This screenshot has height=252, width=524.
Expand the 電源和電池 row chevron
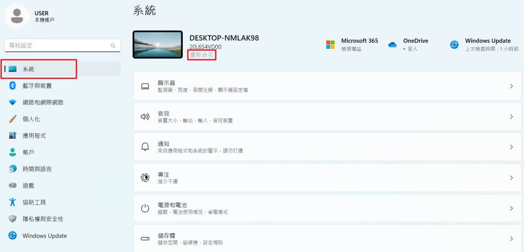511,208
